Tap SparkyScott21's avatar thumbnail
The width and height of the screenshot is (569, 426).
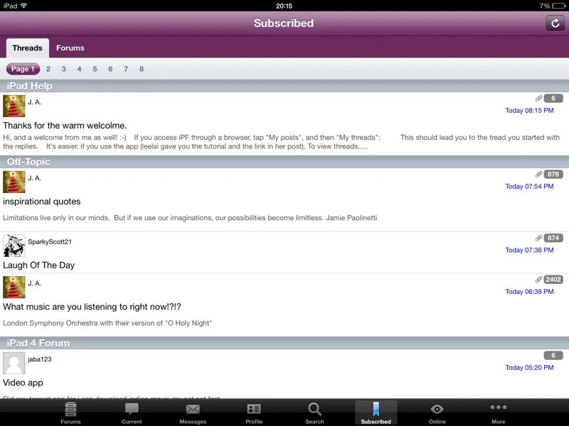pos(14,246)
